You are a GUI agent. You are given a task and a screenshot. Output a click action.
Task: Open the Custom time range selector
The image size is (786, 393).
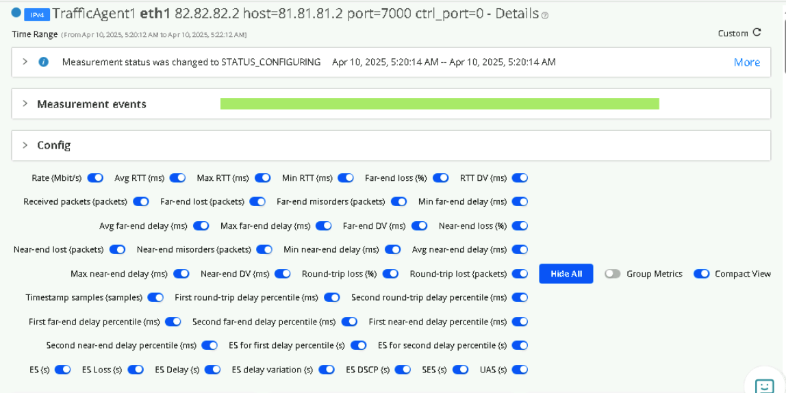[733, 33]
